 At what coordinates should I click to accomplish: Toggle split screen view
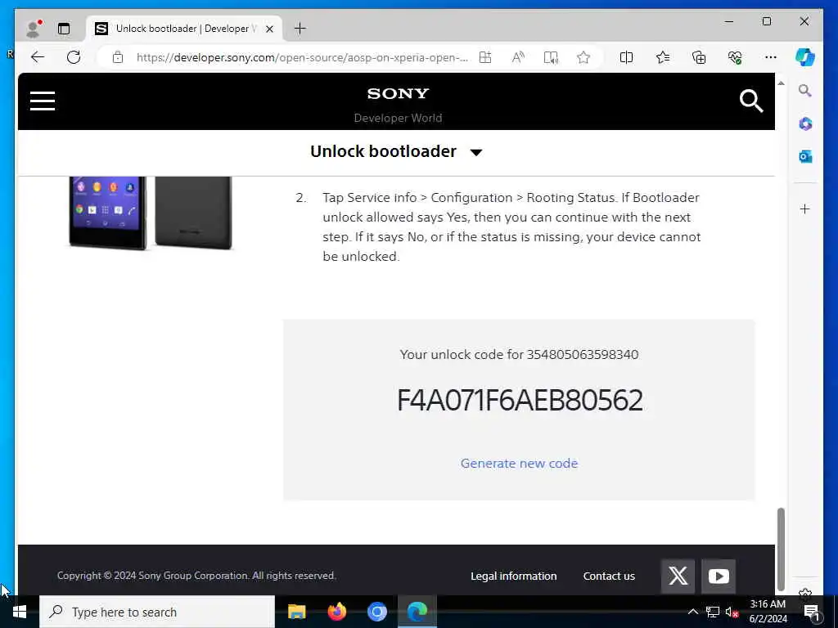[x=626, y=57]
